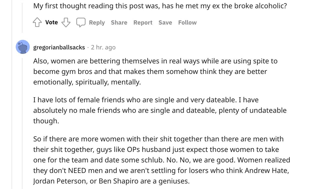Open the gregorianballsacks username profile link

tap(59, 47)
